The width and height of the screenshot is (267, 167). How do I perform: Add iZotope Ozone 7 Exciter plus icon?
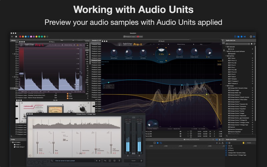(252, 111)
